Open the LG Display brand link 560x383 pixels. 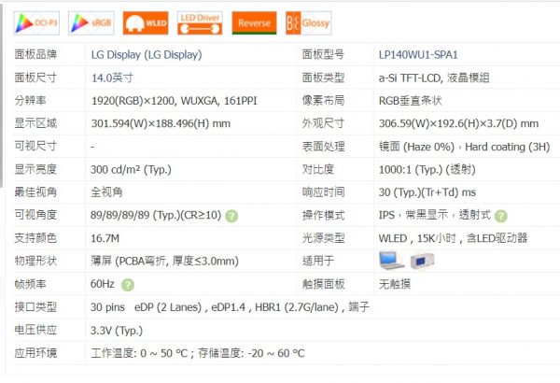[x=147, y=55]
